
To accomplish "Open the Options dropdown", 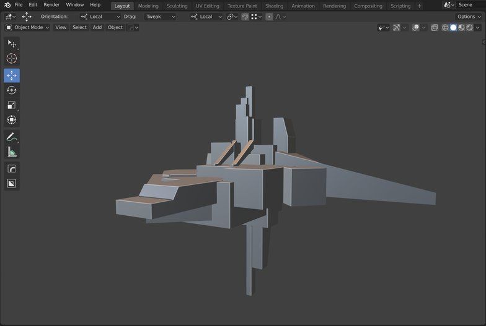I will click(x=469, y=17).
